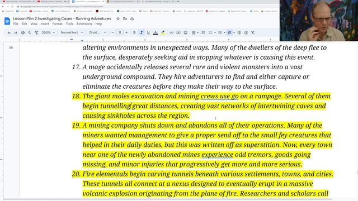Expand the numbered list options arrow
Viewport: 358px width, 201px height.
point(234,33)
